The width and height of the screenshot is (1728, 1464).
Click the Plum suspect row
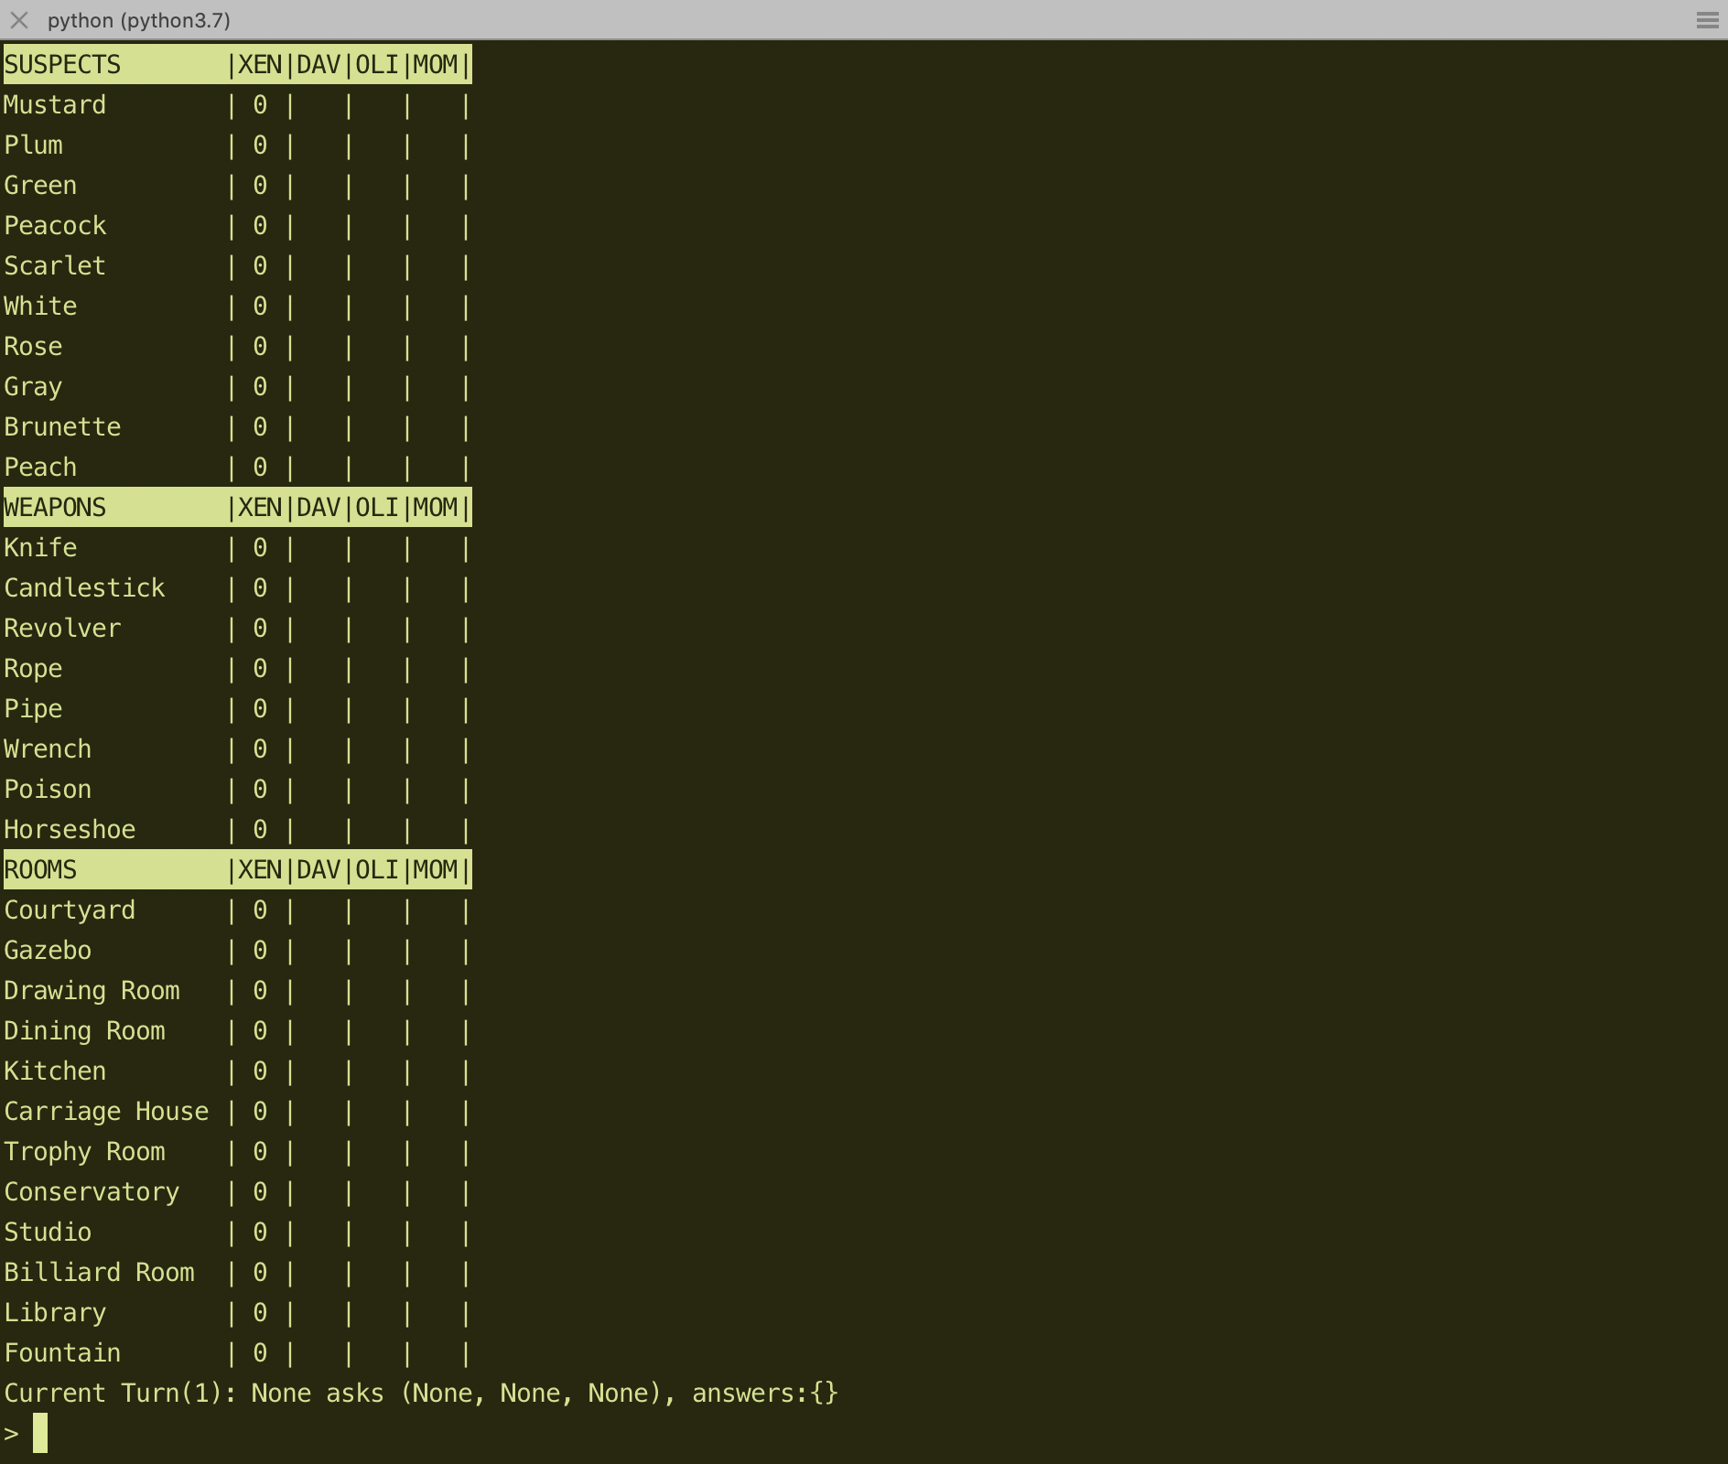(237, 145)
